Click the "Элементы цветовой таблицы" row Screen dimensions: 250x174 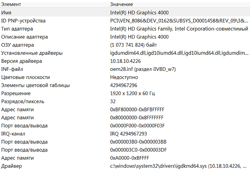35,85
